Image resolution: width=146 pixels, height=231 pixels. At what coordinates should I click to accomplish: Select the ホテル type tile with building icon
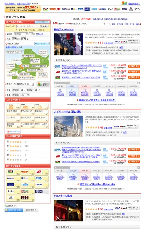(x=13, y=106)
